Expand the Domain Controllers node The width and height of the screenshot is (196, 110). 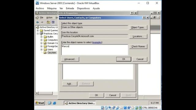point(42,43)
